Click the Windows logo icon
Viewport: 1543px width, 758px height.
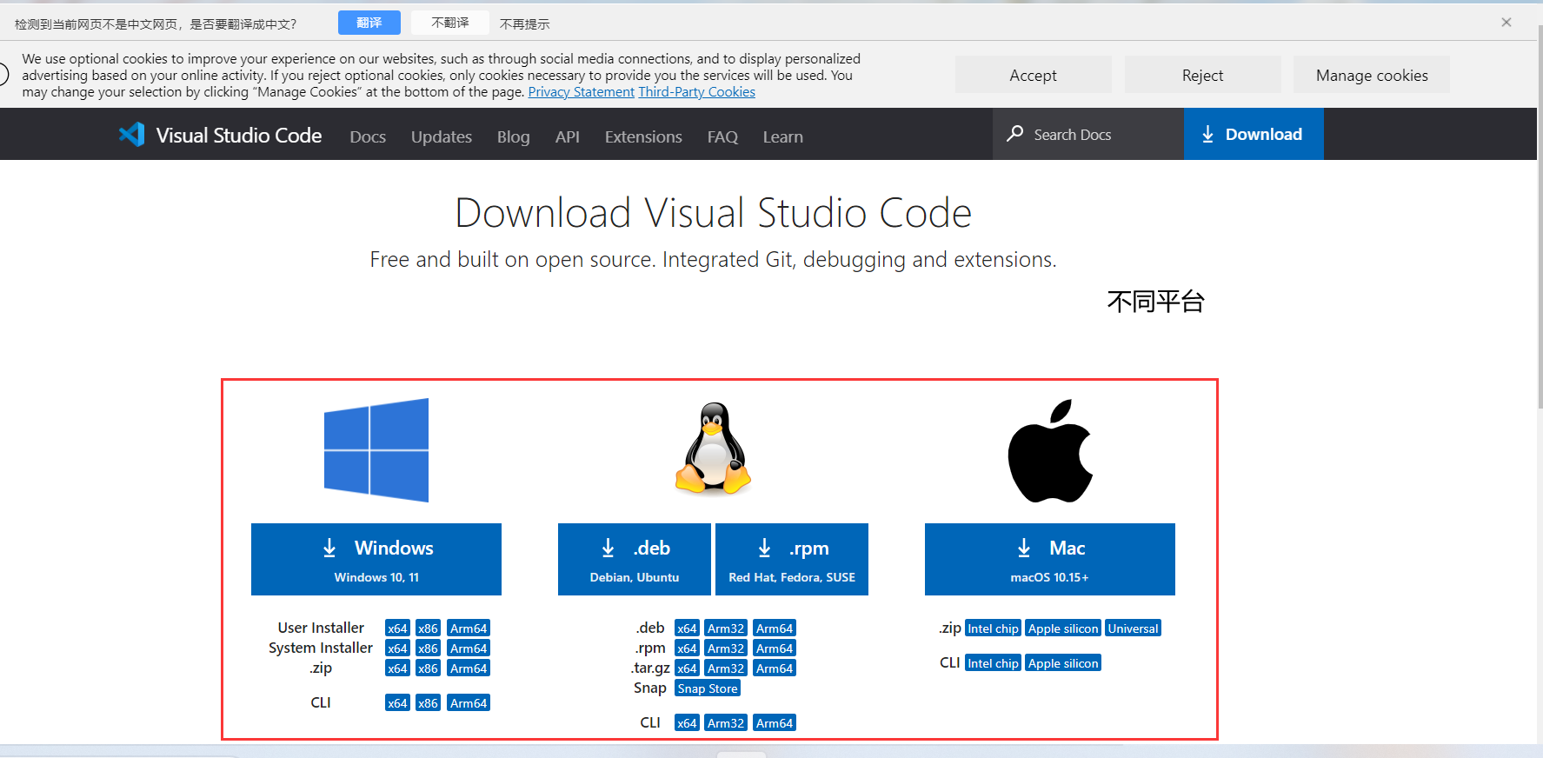tap(376, 450)
